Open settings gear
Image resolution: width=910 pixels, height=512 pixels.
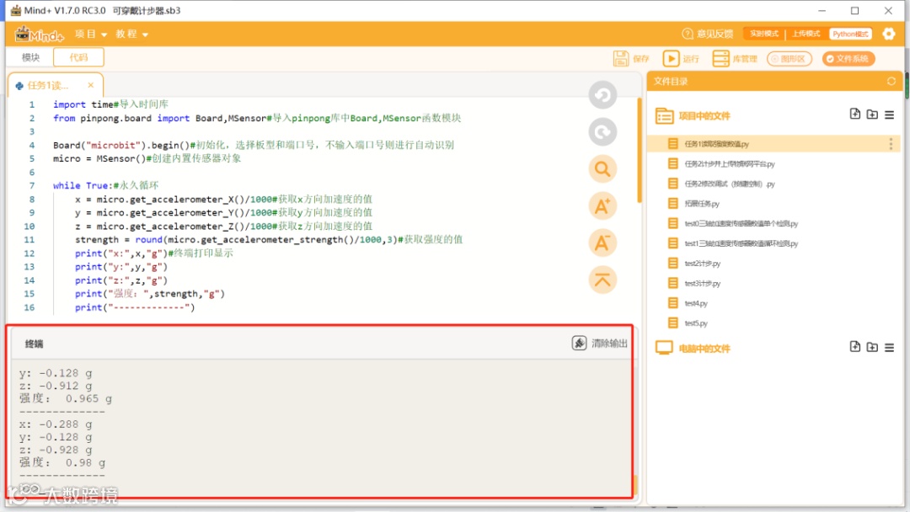pos(889,34)
